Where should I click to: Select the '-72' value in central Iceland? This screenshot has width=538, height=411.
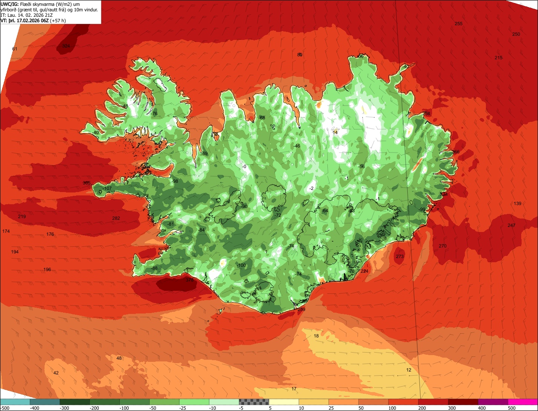[x=277, y=215]
